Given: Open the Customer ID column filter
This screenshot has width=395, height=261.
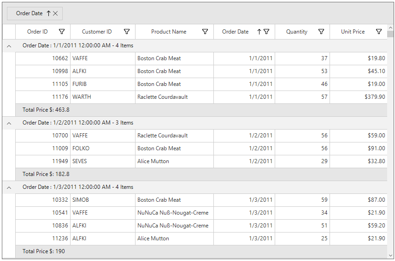Looking at the screenshot, I should (x=127, y=32).
